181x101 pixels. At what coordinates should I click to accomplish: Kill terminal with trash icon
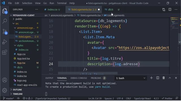(x=163, y=78)
